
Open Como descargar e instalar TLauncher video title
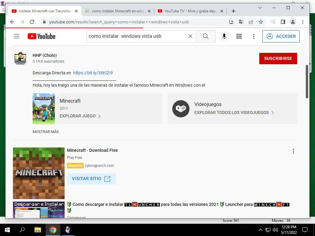(178, 207)
